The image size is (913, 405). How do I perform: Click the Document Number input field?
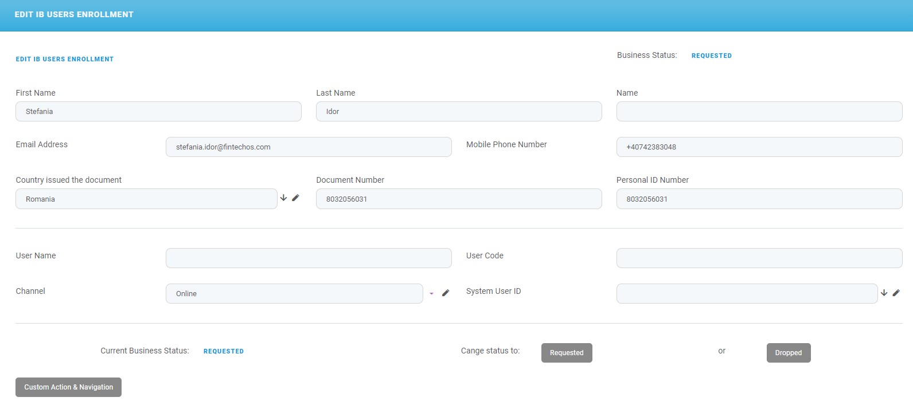459,199
